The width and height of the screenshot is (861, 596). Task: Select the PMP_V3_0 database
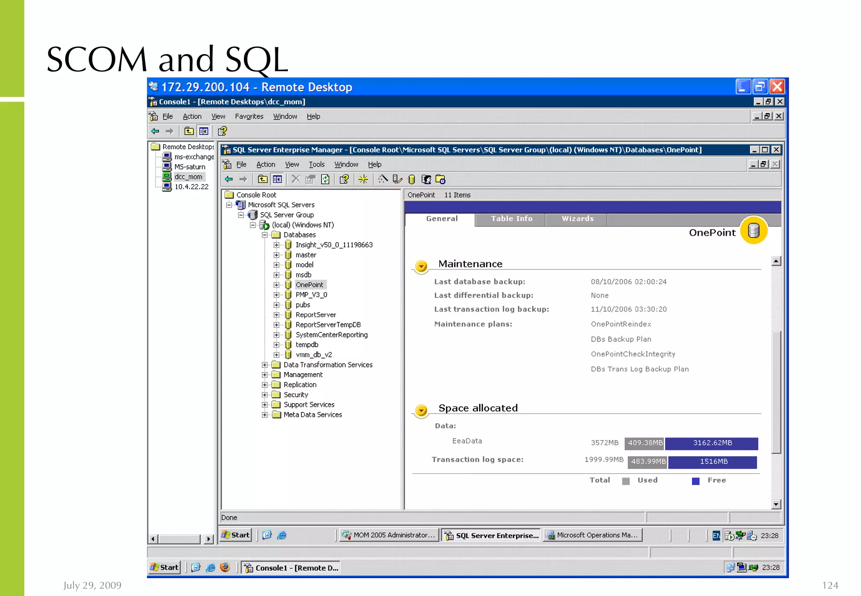(311, 295)
